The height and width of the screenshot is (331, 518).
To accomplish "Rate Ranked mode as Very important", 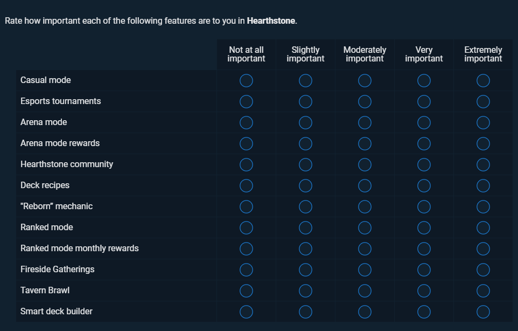I will click(x=424, y=228).
